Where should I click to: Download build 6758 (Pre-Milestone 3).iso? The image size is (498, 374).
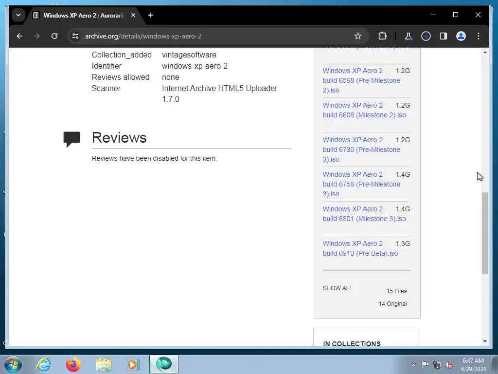point(361,184)
